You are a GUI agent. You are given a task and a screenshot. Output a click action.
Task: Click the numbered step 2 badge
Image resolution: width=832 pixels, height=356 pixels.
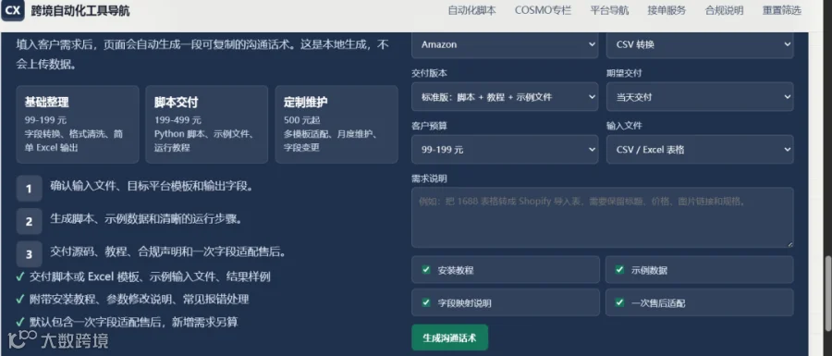[30, 222]
